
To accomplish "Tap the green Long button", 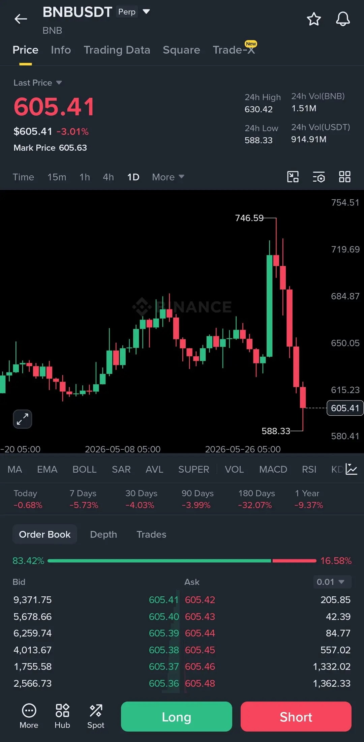I will pyautogui.click(x=177, y=716).
